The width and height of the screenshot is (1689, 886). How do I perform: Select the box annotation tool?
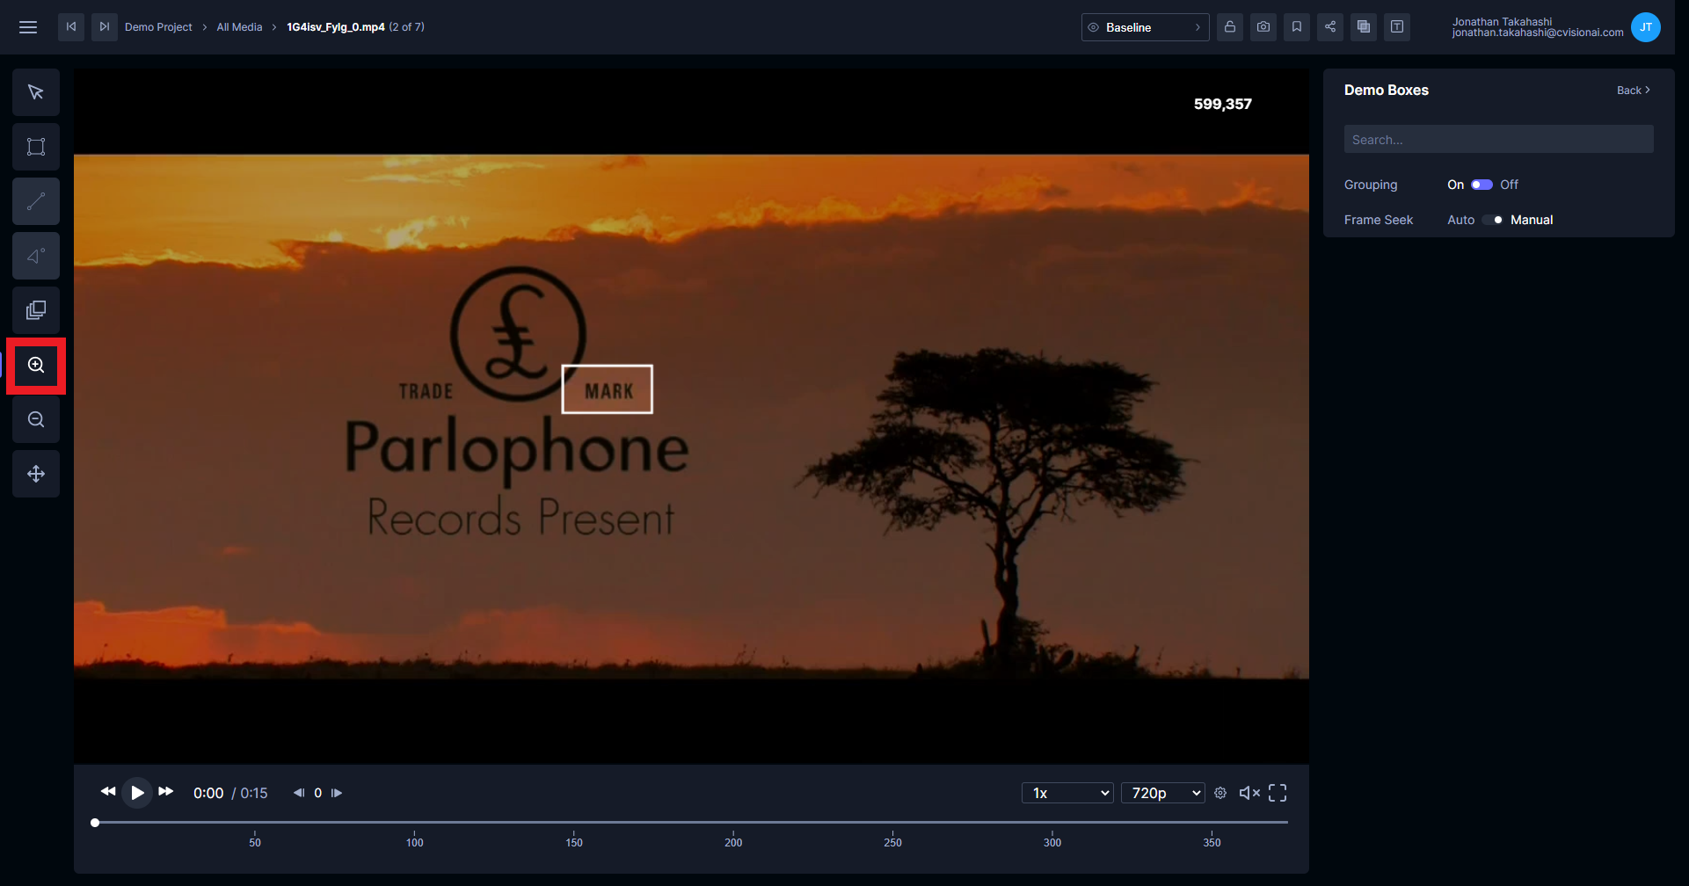(36, 147)
